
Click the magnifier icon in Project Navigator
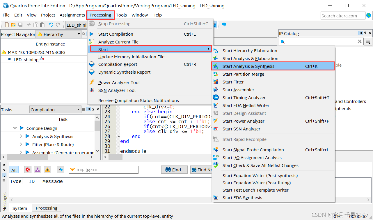click(84, 34)
